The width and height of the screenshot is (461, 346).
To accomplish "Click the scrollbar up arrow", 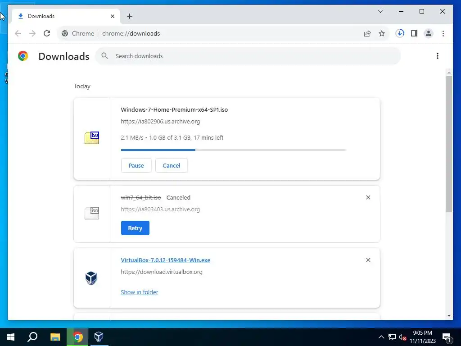I will tap(449, 72).
